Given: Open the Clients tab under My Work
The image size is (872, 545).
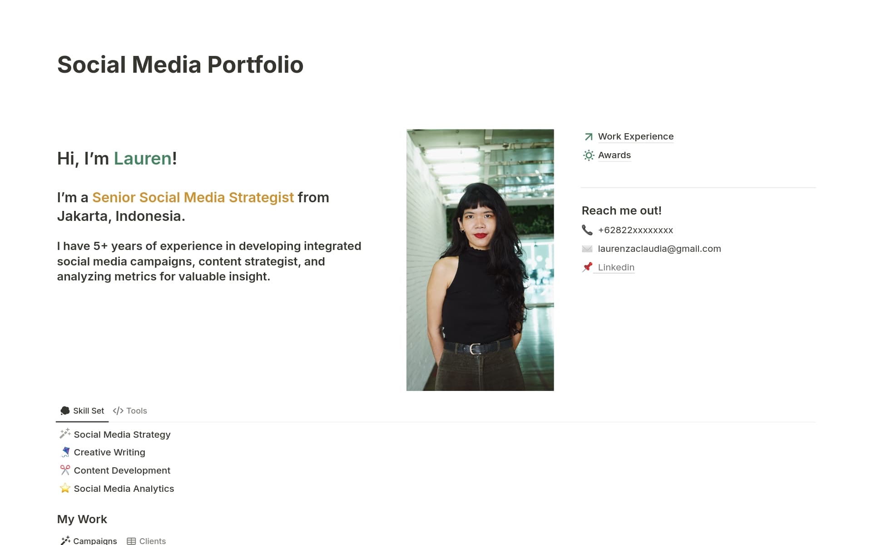Looking at the screenshot, I should [152, 541].
